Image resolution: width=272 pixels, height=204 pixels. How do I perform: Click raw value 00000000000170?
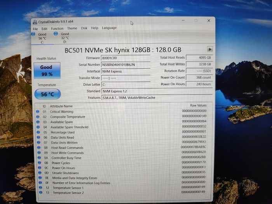click(x=194, y=162)
